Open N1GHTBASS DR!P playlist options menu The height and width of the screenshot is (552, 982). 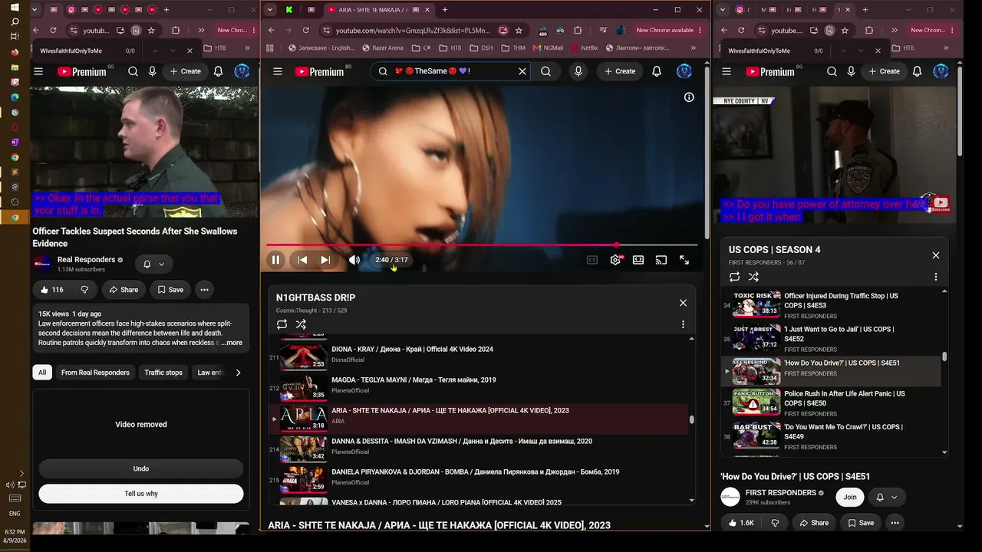(683, 324)
